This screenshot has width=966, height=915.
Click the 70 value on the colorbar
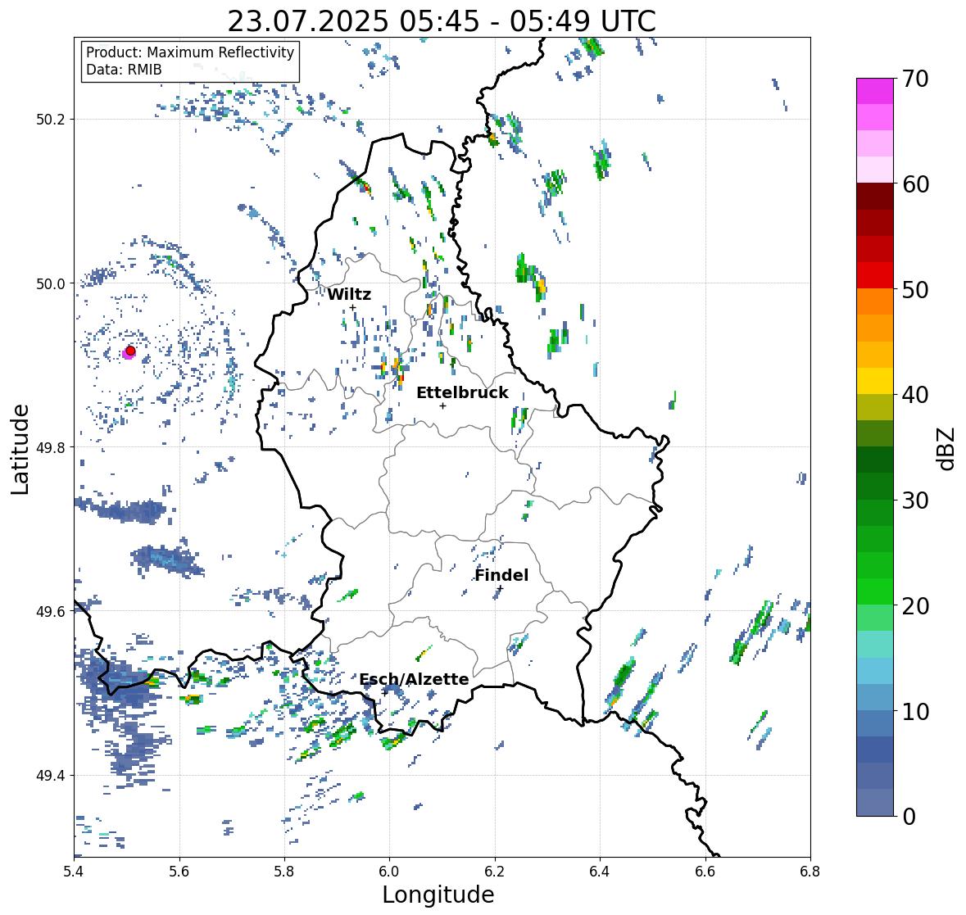(x=915, y=79)
